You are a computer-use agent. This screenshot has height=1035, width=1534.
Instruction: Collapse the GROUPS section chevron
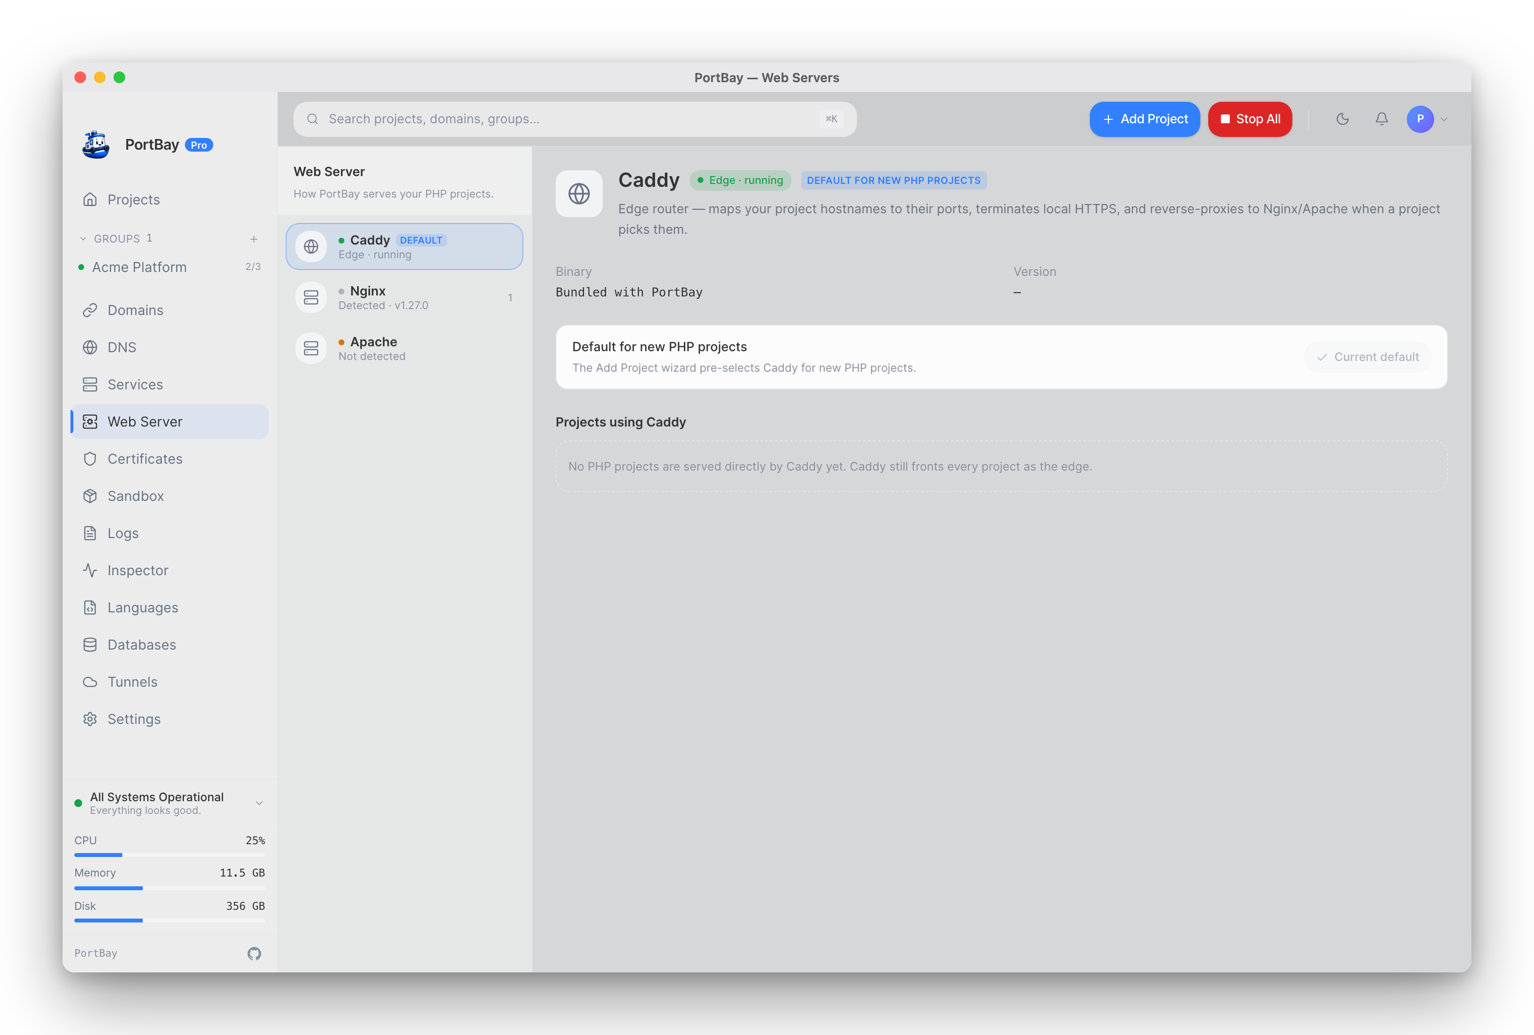tap(83, 239)
